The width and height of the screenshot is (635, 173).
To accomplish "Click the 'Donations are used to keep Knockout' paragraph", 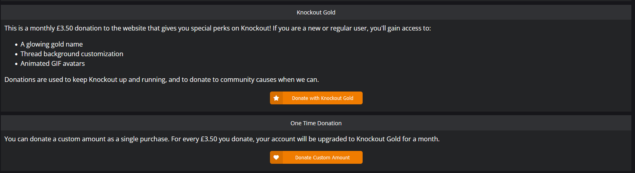I will pyautogui.click(x=162, y=79).
